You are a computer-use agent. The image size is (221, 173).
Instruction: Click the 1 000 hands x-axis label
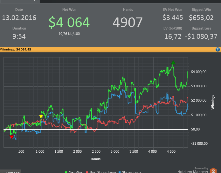coord(40,151)
